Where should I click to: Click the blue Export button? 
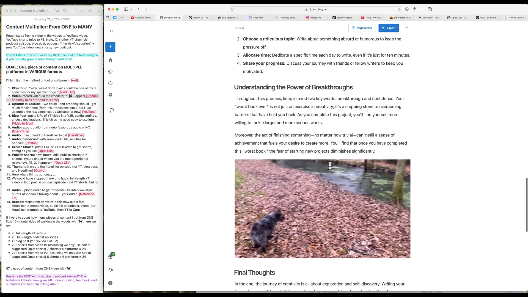coord(388,28)
